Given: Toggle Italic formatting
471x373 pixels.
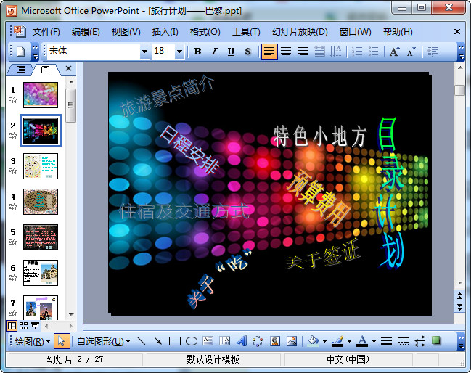Looking at the screenshot, I should point(214,52).
